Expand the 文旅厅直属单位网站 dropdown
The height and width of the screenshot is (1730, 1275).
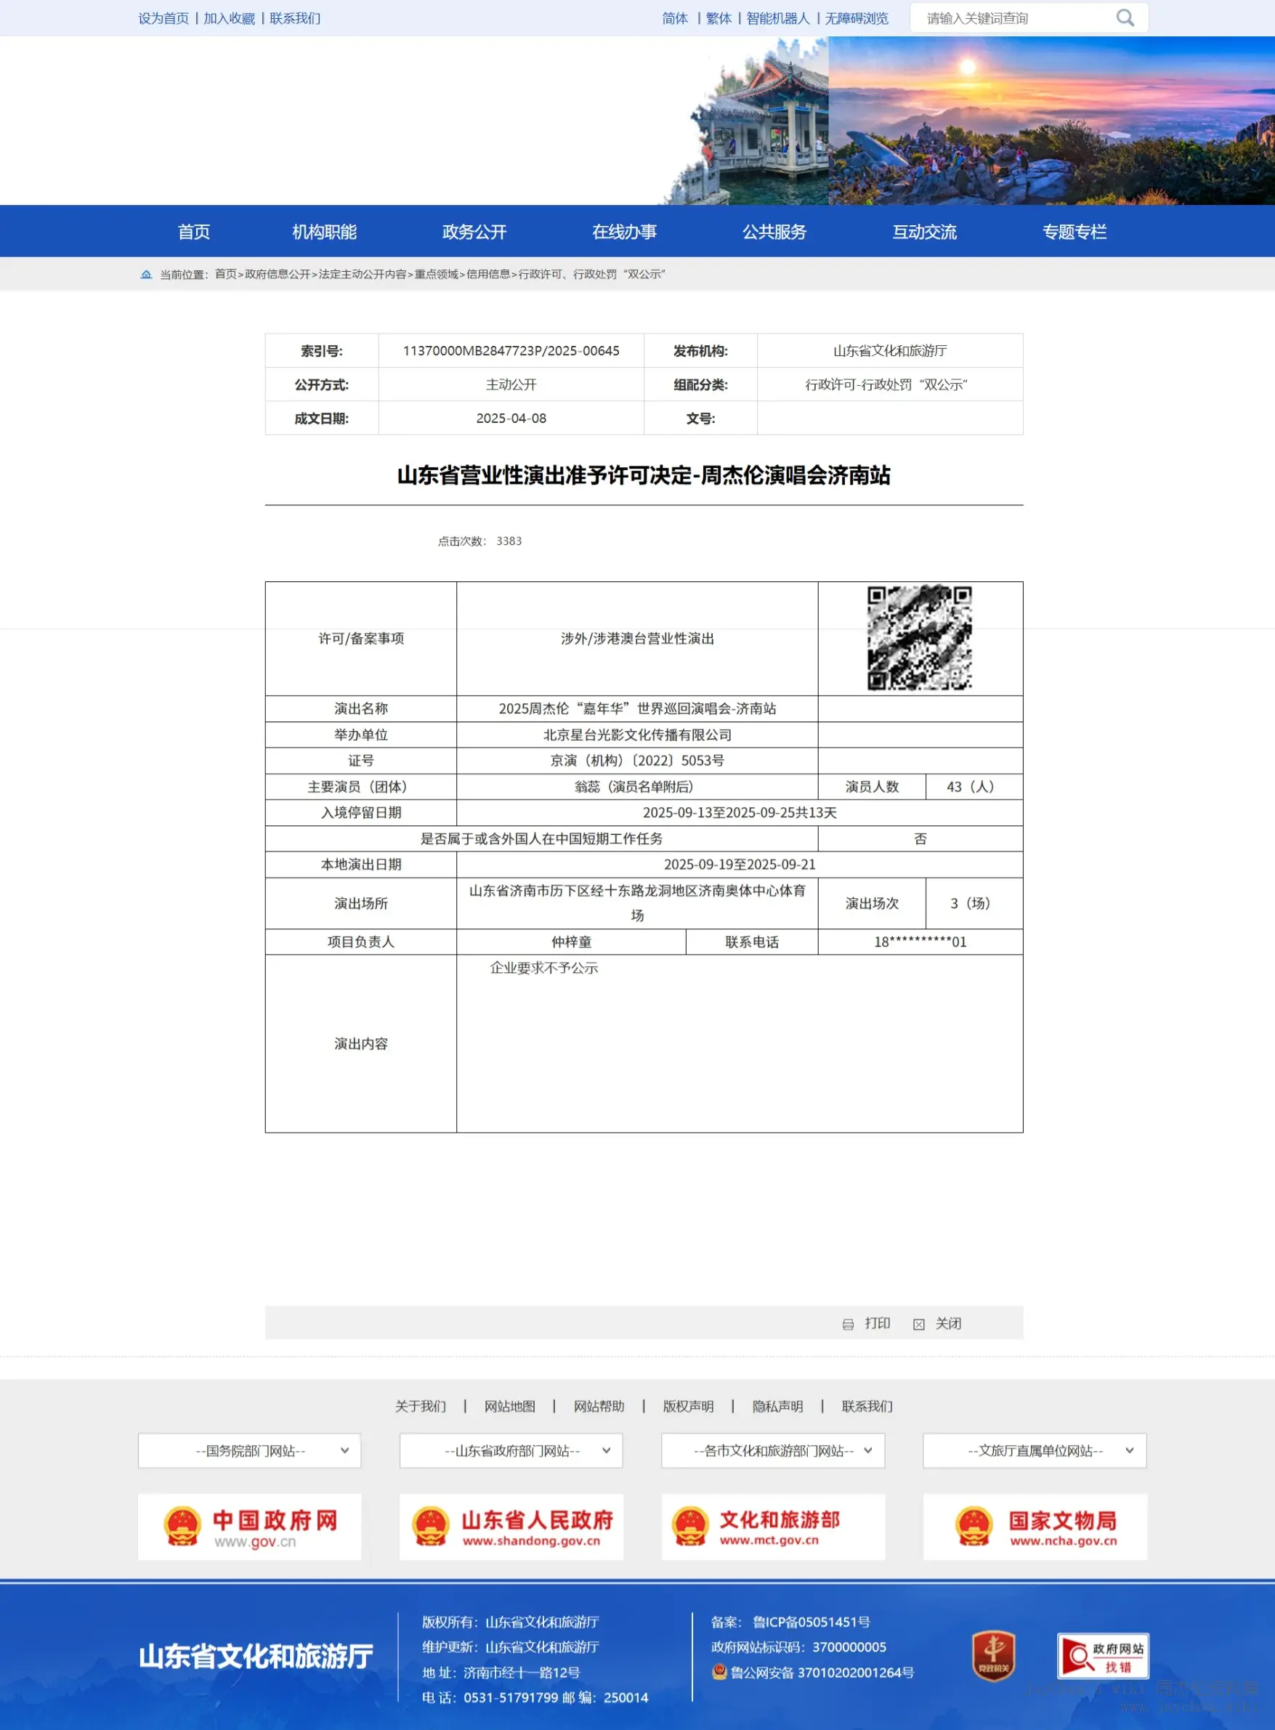point(1035,1450)
